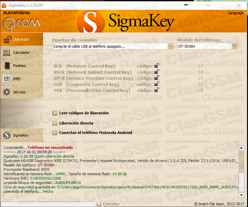
Task: Click Conectar el teléfono Motorola Android
Action: pos(96,133)
